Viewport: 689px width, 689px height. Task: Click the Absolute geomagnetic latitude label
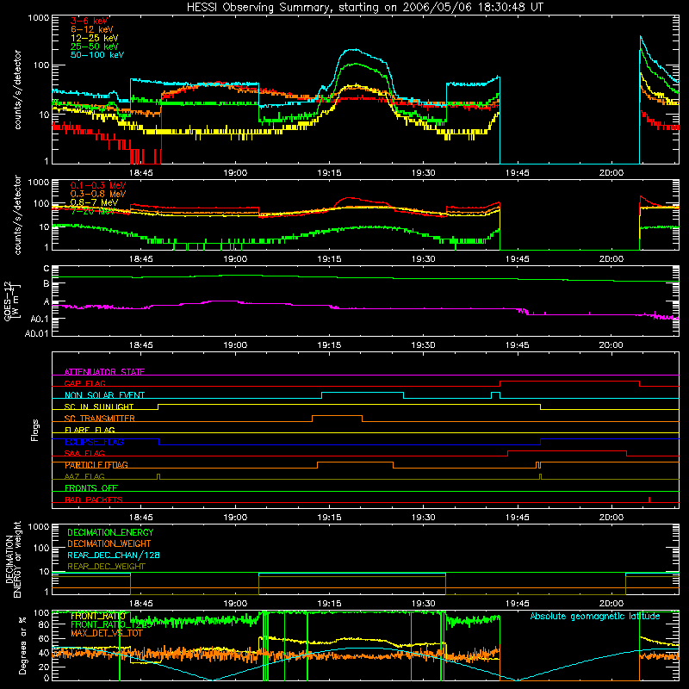pyautogui.click(x=595, y=617)
